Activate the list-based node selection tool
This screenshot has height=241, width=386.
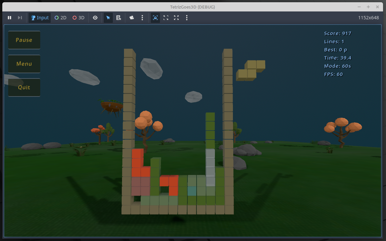click(118, 17)
